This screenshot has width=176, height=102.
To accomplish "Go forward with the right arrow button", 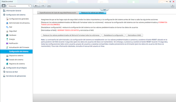I will point(43,6).
